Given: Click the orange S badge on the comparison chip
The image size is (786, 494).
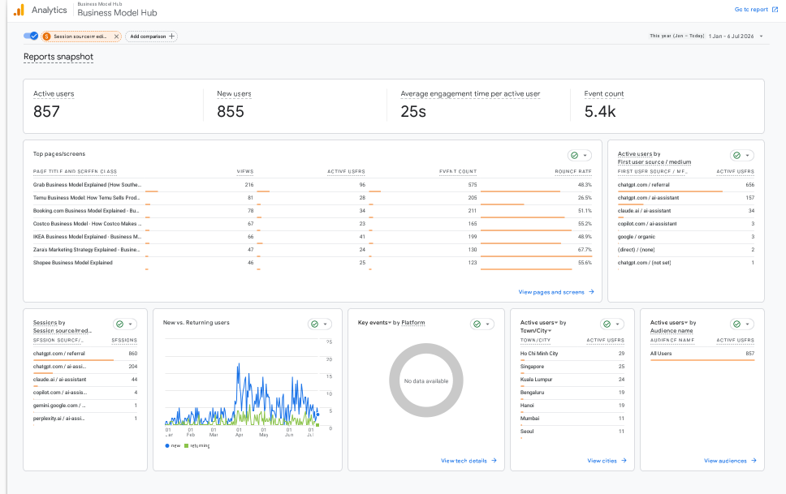Looking at the screenshot, I should (x=46, y=37).
